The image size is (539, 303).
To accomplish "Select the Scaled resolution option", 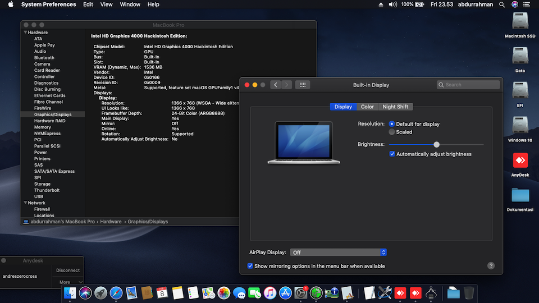I will pos(392,132).
